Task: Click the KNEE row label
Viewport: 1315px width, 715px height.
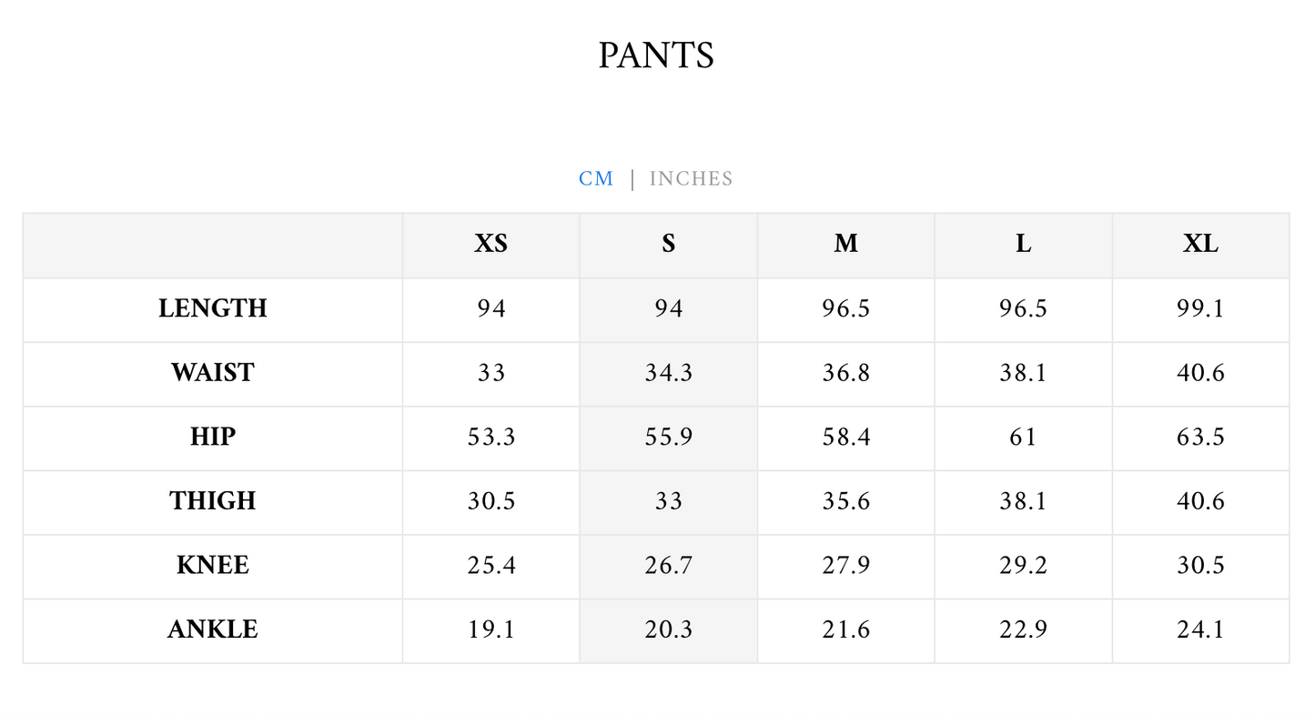Action: point(213,566)
